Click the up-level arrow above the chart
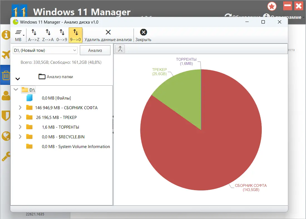Screen dimensions: 306x219 click(120, 49)
